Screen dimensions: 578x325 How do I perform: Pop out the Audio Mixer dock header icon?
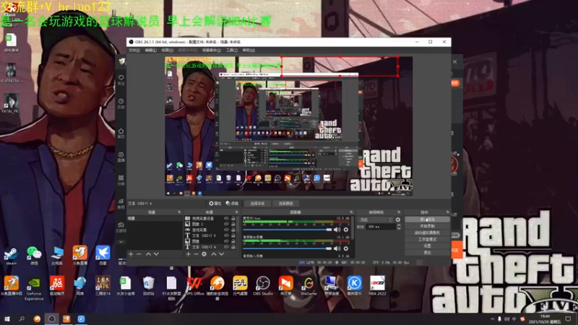point(351,212)
